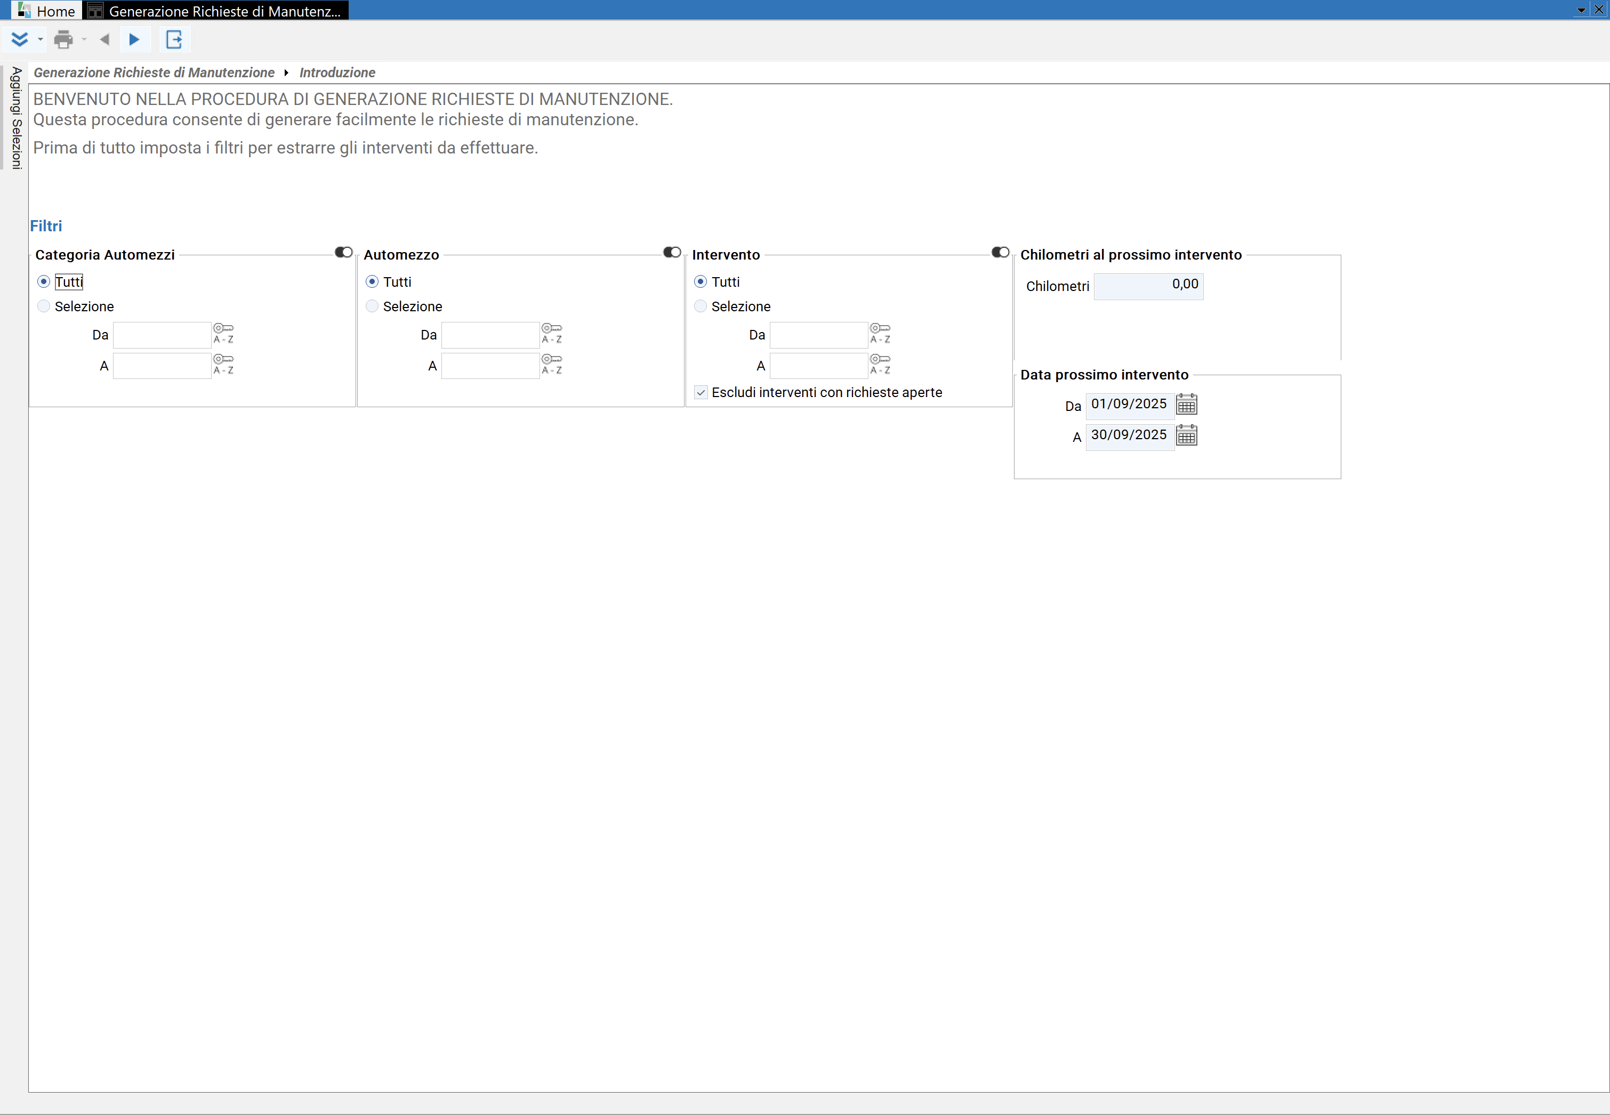Advance with the blue next arrow

click(x=134, y=39)
